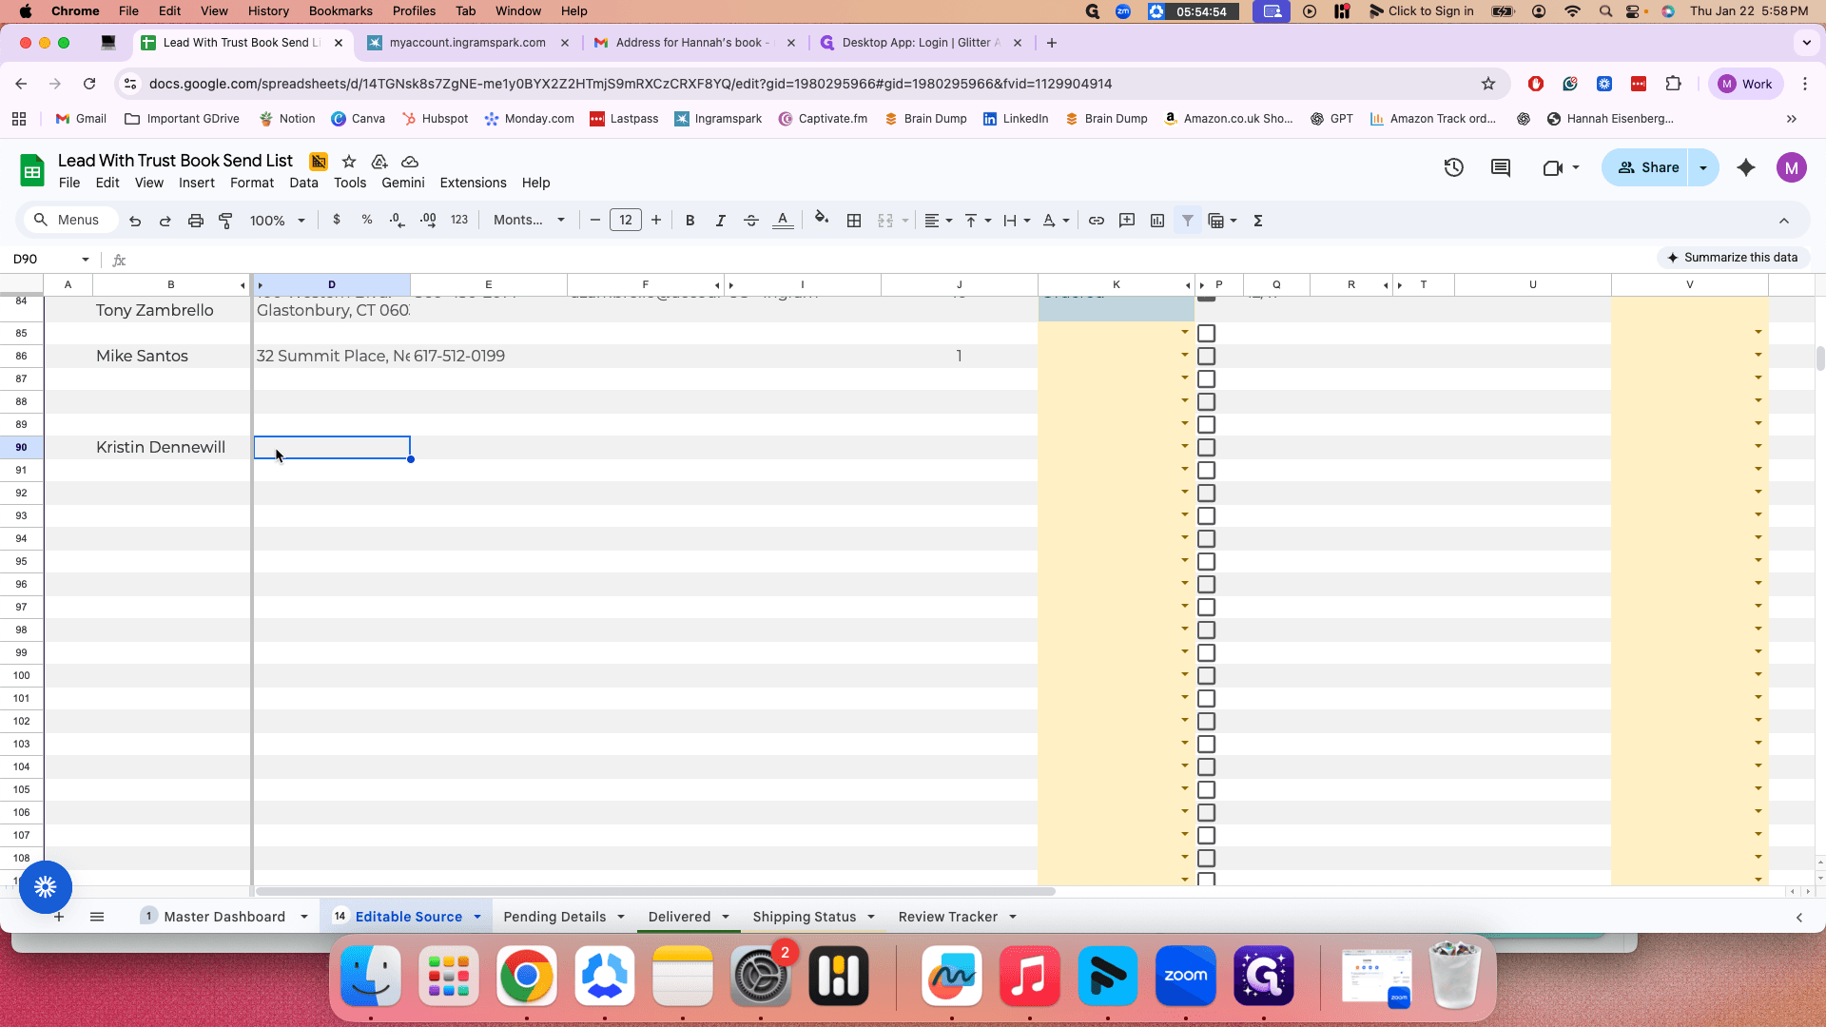The image size is (1826, 1027).
Task: Open the fill color picker
Action: (822, 221)
